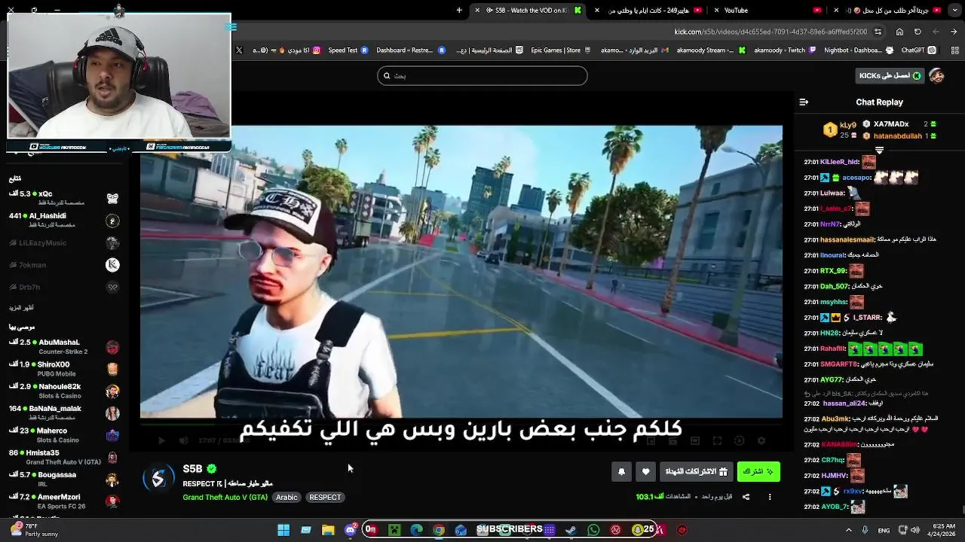
Task: Click the get KICKs button
Action: click(x=890, y=76)
